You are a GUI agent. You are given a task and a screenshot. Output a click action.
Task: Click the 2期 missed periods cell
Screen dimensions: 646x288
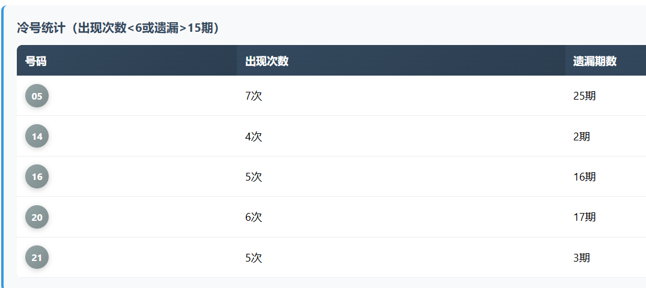(x=581, y=136)
